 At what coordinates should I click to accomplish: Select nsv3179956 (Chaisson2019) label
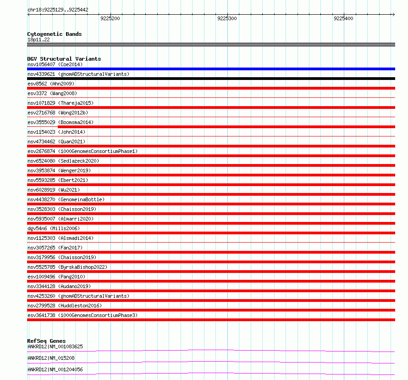coord(62,257)
